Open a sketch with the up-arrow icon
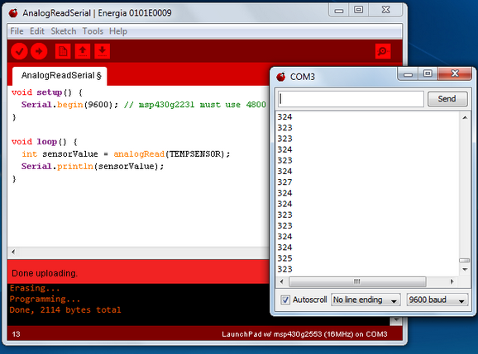This screenshot has height=354, width=478. pyautogui.click(x=83, y=51)
